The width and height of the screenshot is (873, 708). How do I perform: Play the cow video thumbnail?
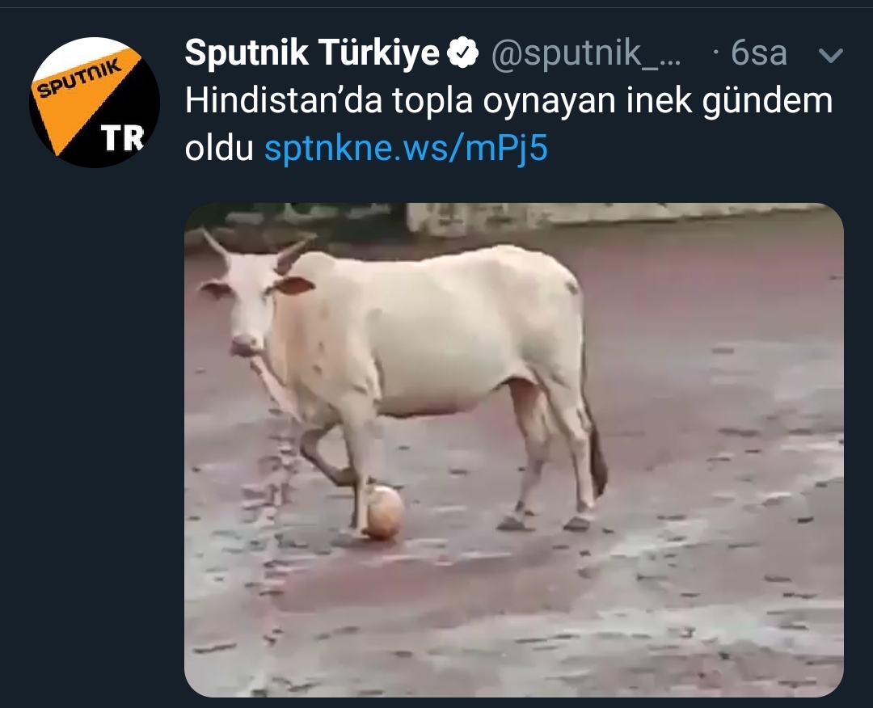tap(514, 449)
